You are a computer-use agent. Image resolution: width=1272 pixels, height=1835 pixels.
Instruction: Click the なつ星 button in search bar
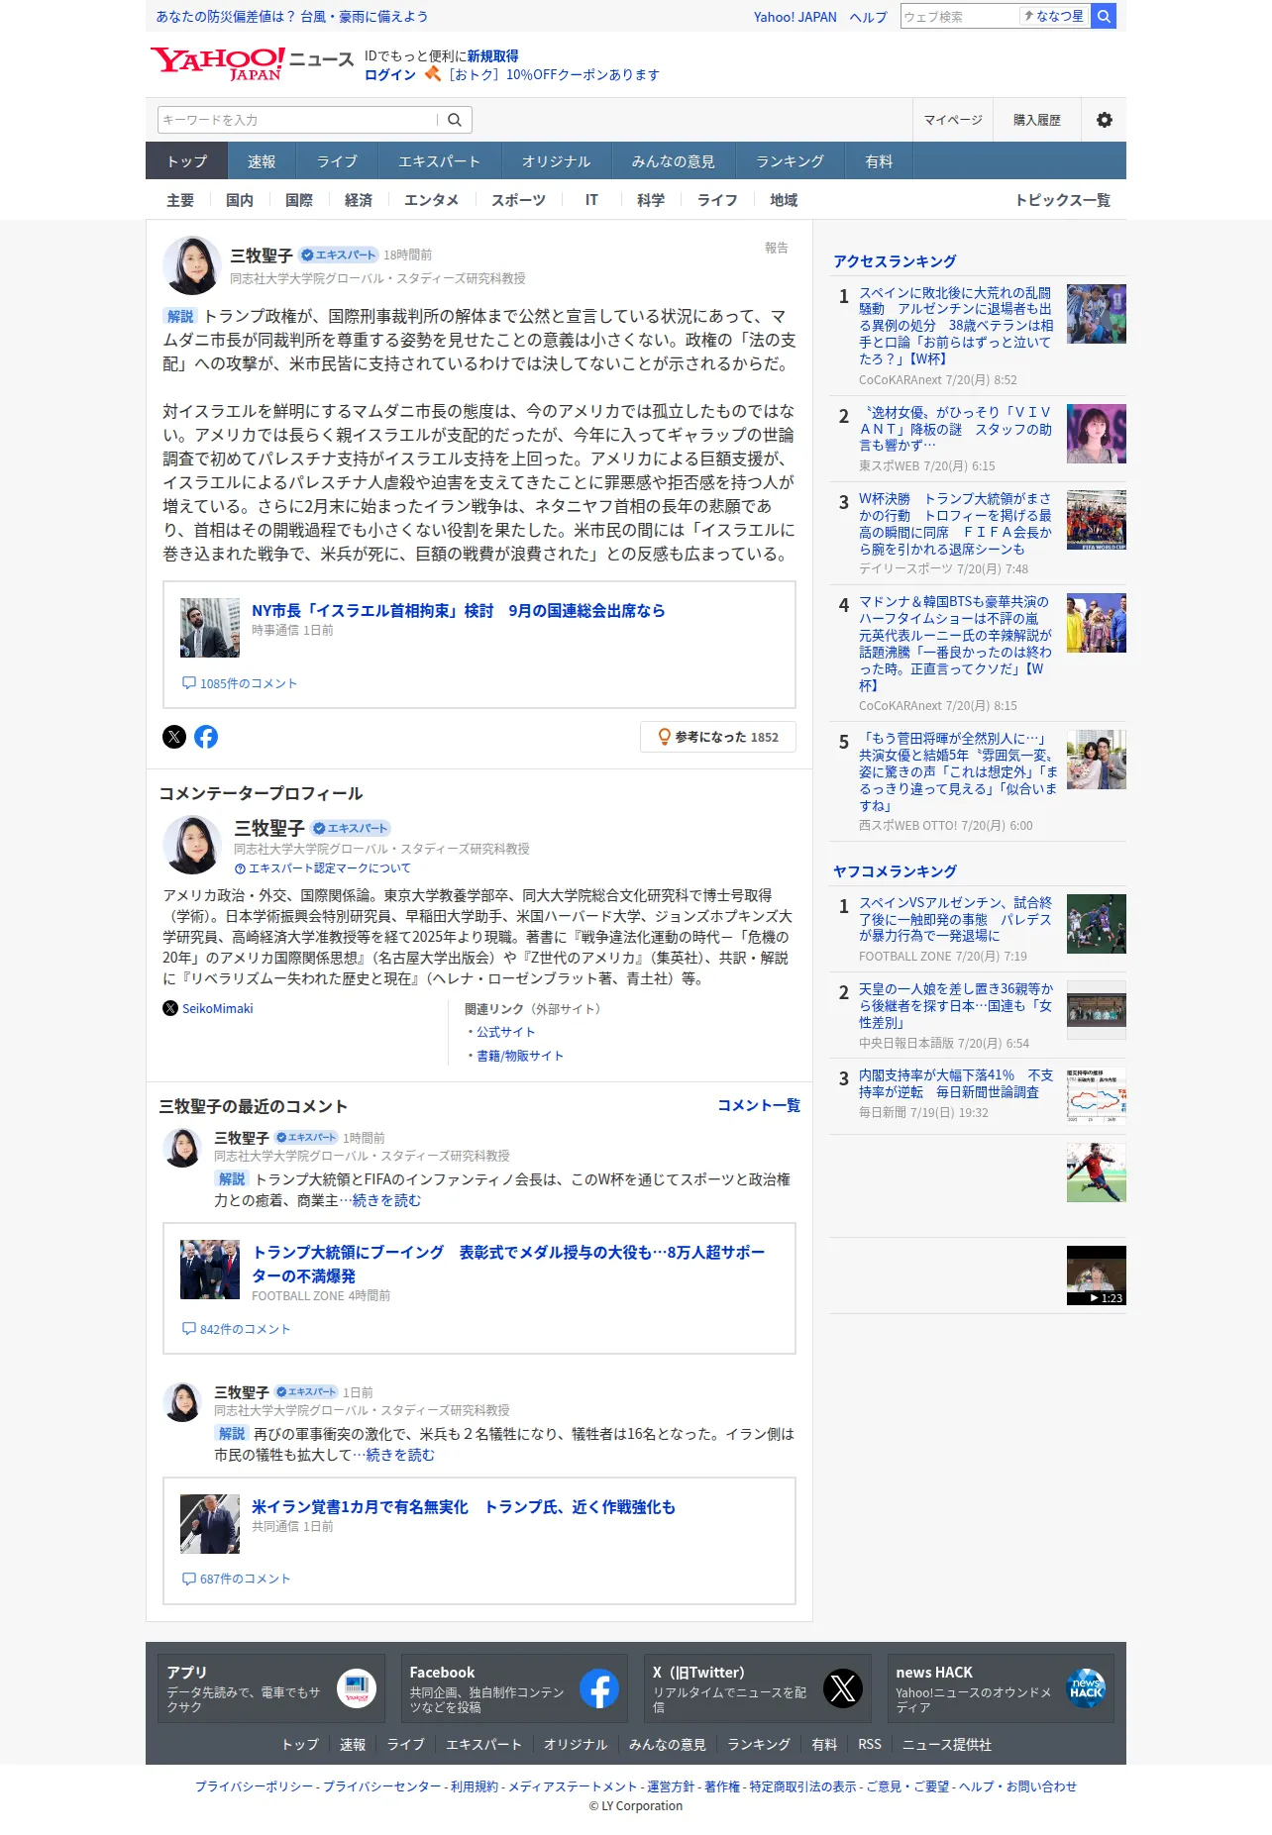point(1054,16)
